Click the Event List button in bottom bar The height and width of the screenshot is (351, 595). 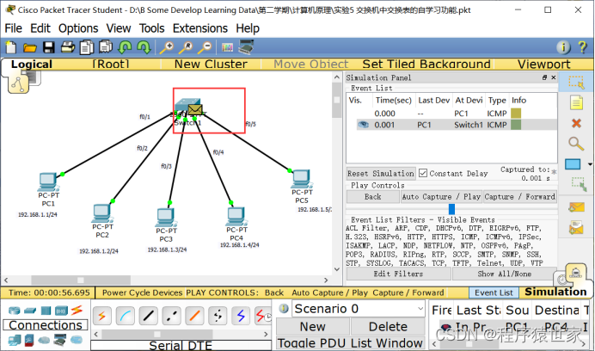[x=494, y=292]
